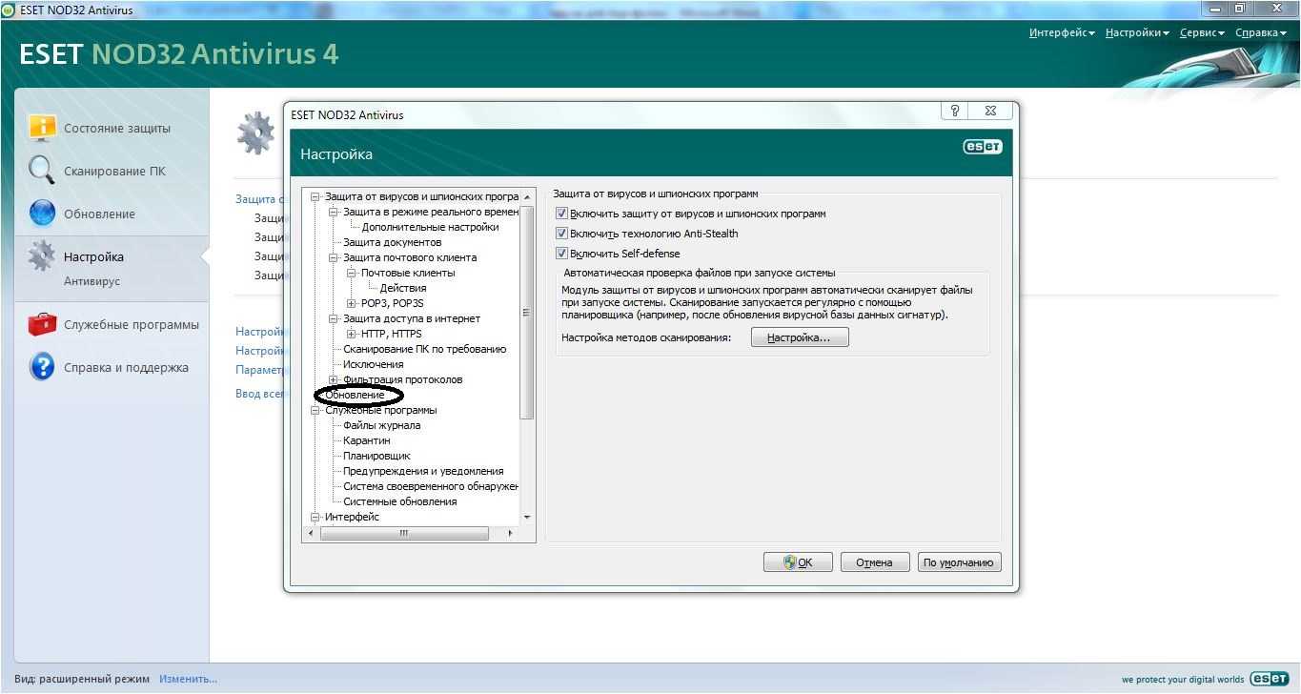
Task: Select Исключения tree item
Action: pyautogui.click(x=373, y=364)
